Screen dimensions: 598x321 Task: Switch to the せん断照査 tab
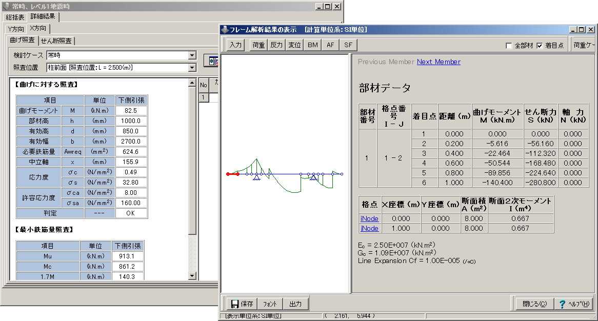pyautogui.click(x=56, y=41)
